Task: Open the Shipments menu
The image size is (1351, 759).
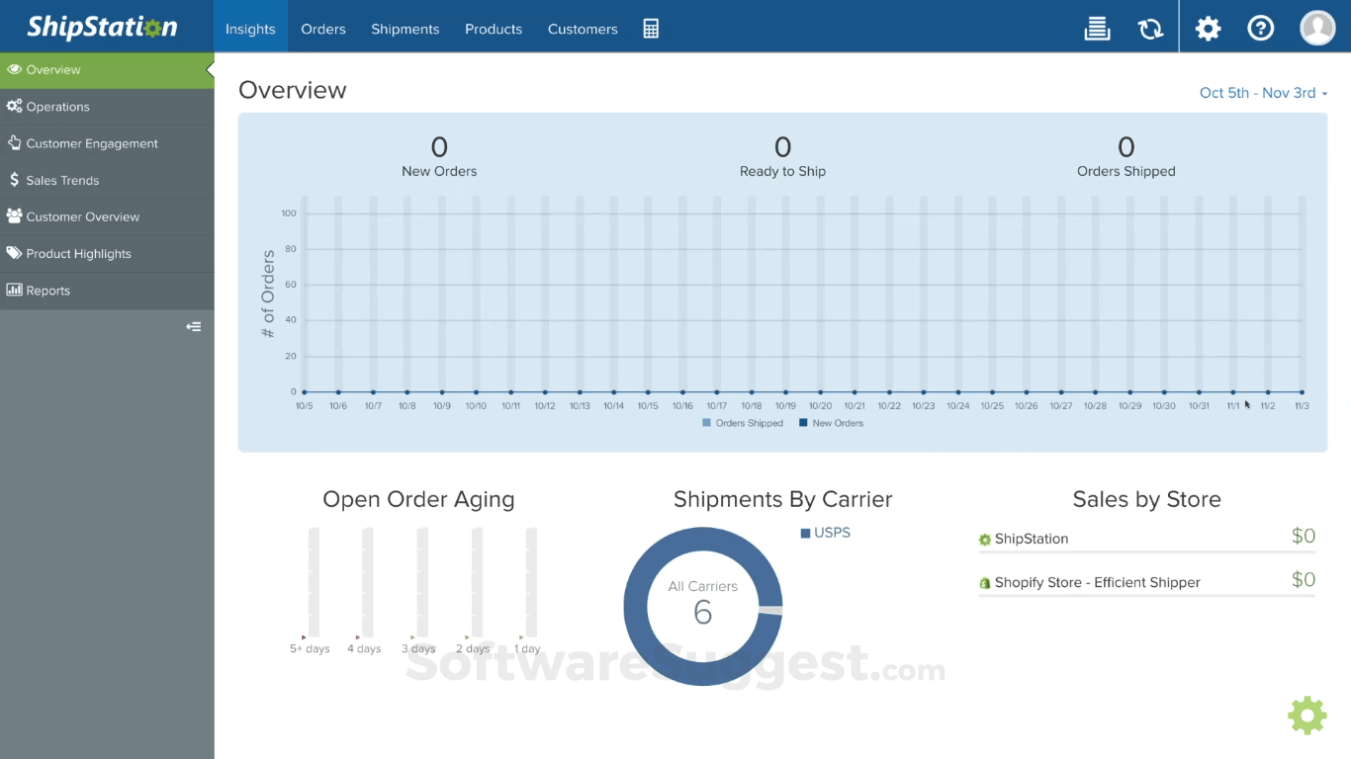Action: [x=405, y=29]
